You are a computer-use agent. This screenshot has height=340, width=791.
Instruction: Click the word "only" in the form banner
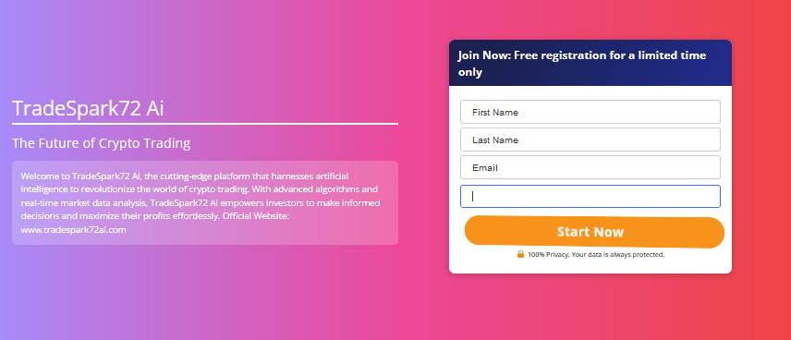click(470, 72)
